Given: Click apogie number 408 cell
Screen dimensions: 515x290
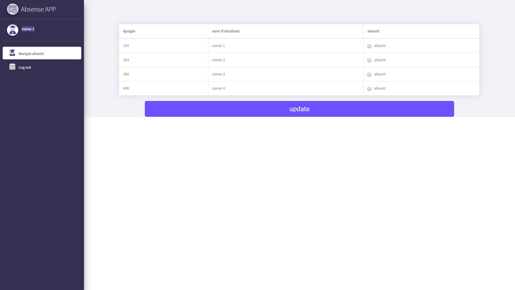Looking at the screenshot, I should pyautogui.click(x=126, y=88).
